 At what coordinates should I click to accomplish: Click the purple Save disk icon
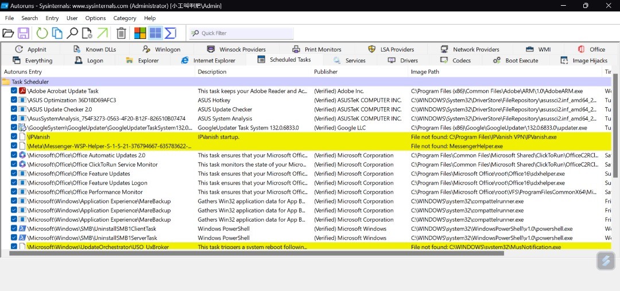[x=24, y=33]
